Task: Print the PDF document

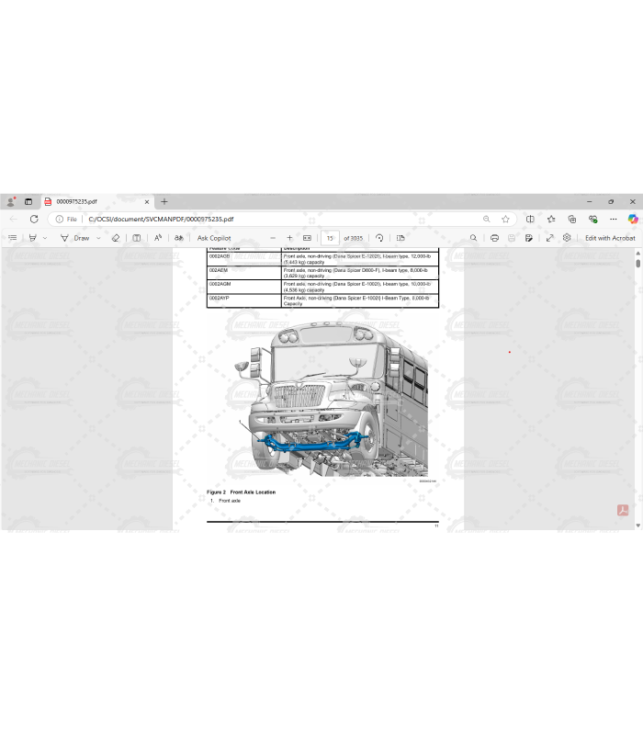Action: [x=494, y=238]
